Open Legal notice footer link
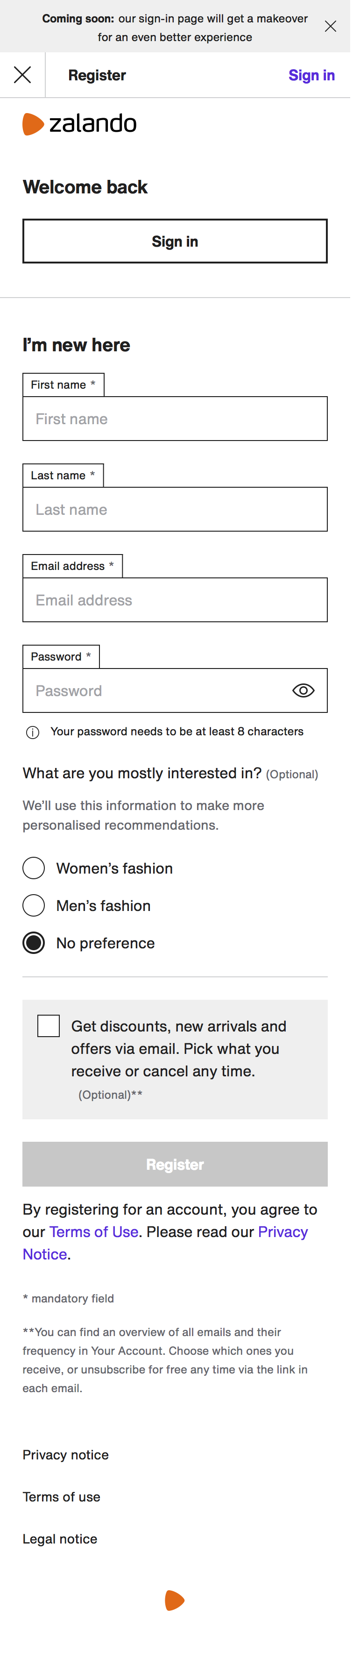This screenshot has height=1679, width=353. coord(60,1539)
